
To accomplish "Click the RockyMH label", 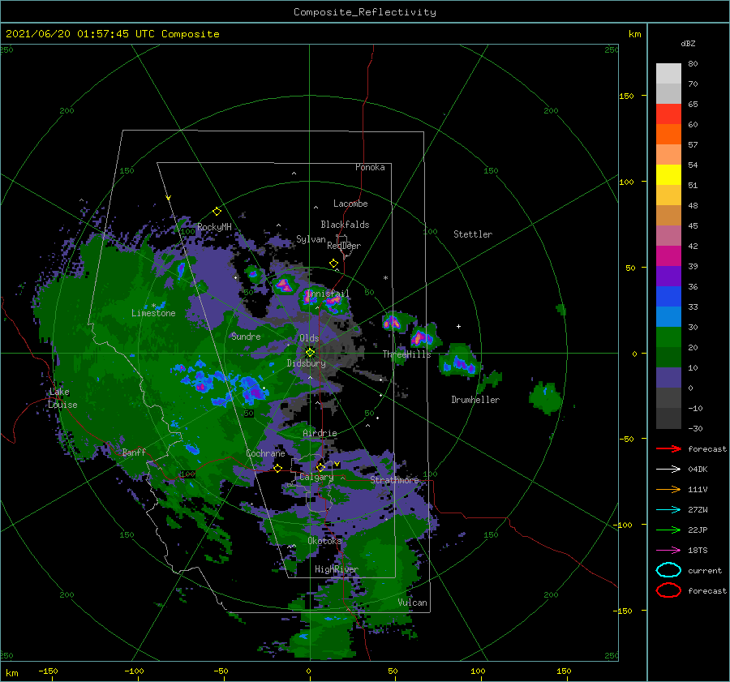I will (x=214, y=227).
